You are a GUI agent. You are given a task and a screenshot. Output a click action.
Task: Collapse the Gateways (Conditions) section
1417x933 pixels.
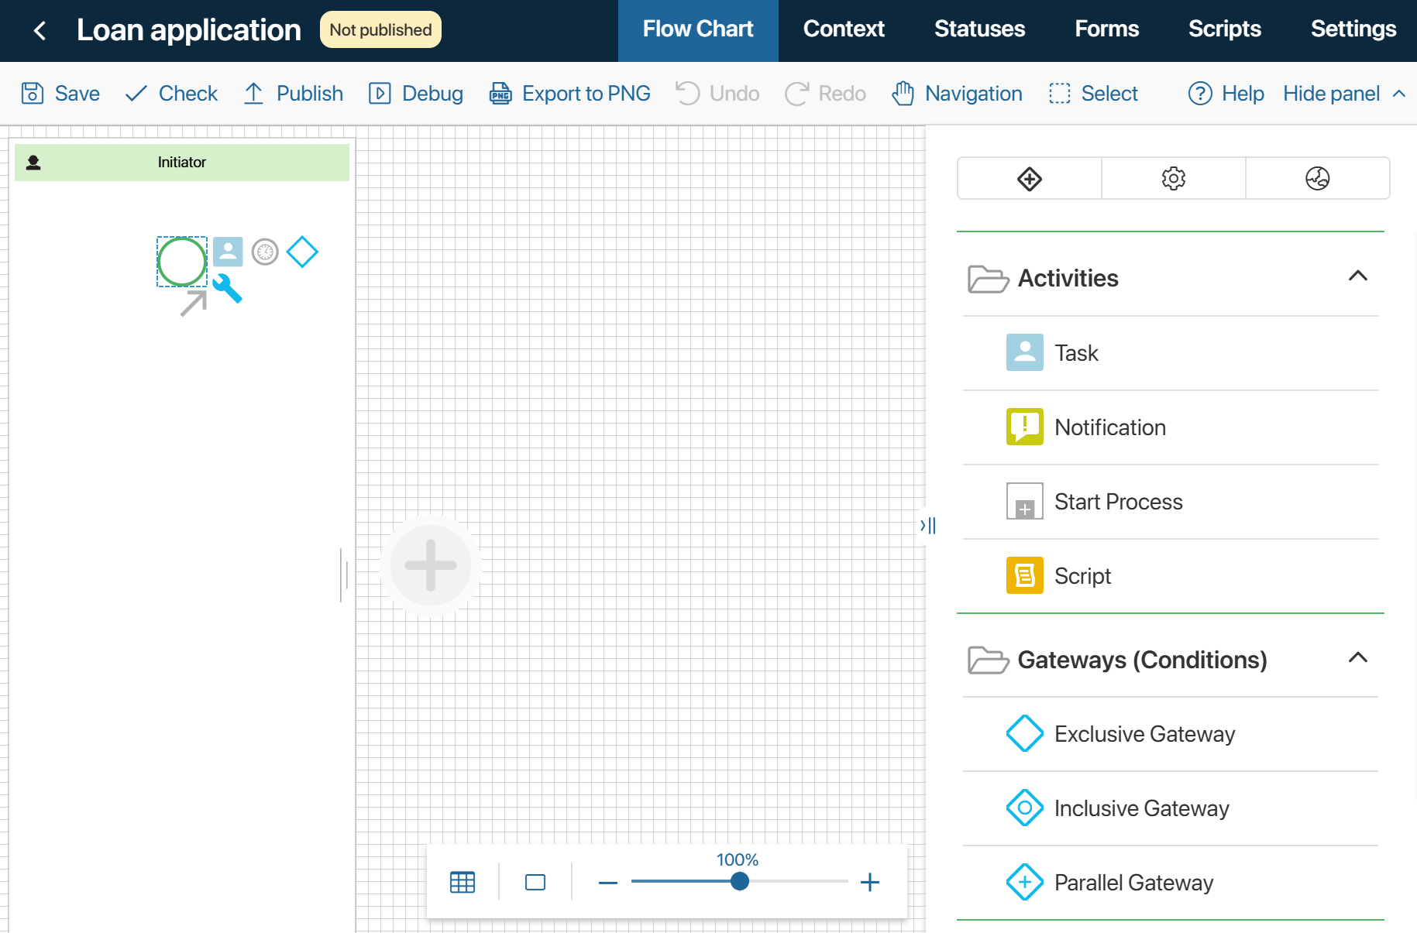[1358, 657]
